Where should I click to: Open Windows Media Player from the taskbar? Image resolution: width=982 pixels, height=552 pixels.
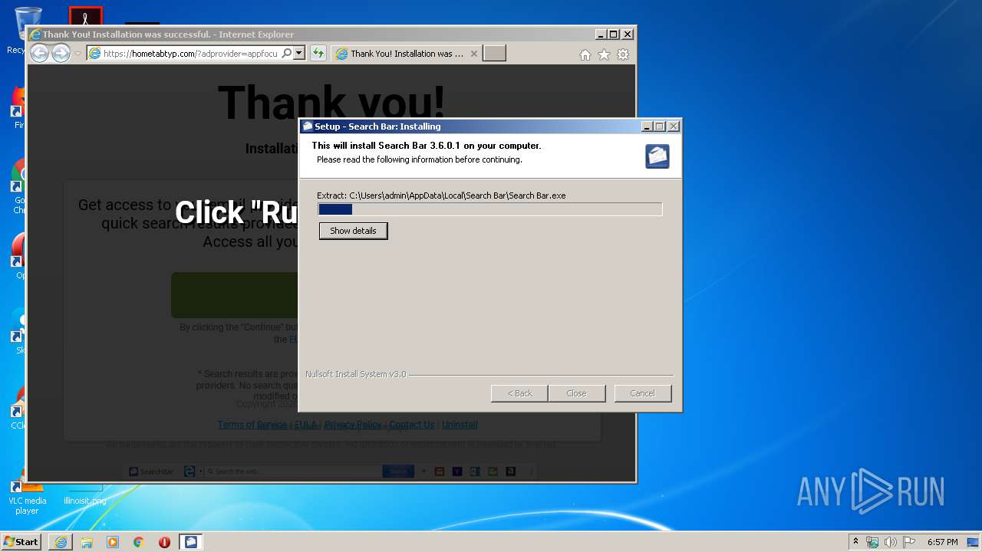113,542
